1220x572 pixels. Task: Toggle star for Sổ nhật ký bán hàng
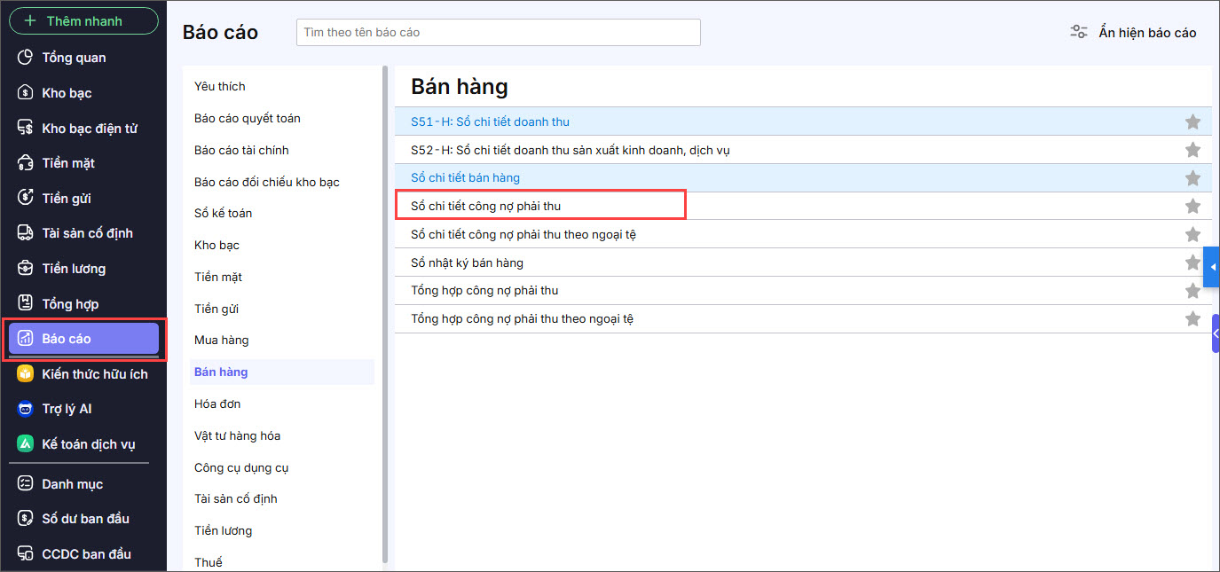click(1192, 262)
